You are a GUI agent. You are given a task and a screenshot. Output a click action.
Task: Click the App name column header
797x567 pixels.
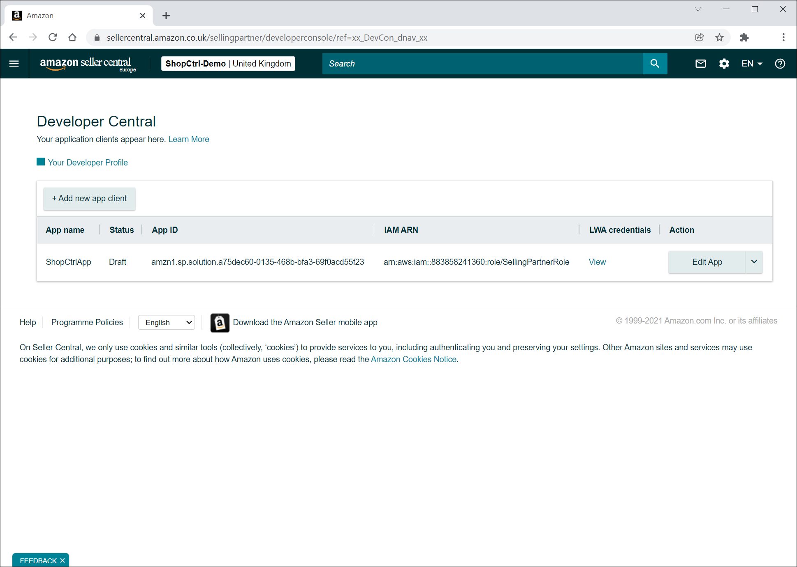(65, 230)
